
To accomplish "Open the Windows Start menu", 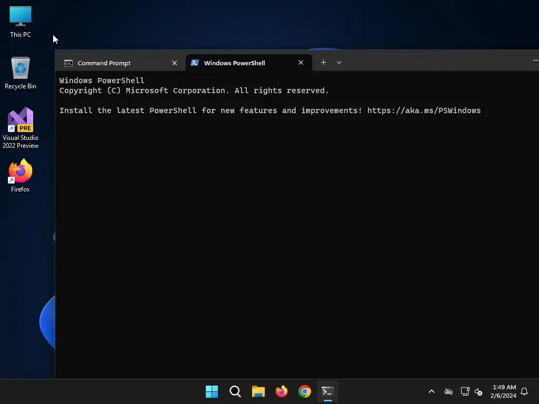I will (x=212, y=391).
